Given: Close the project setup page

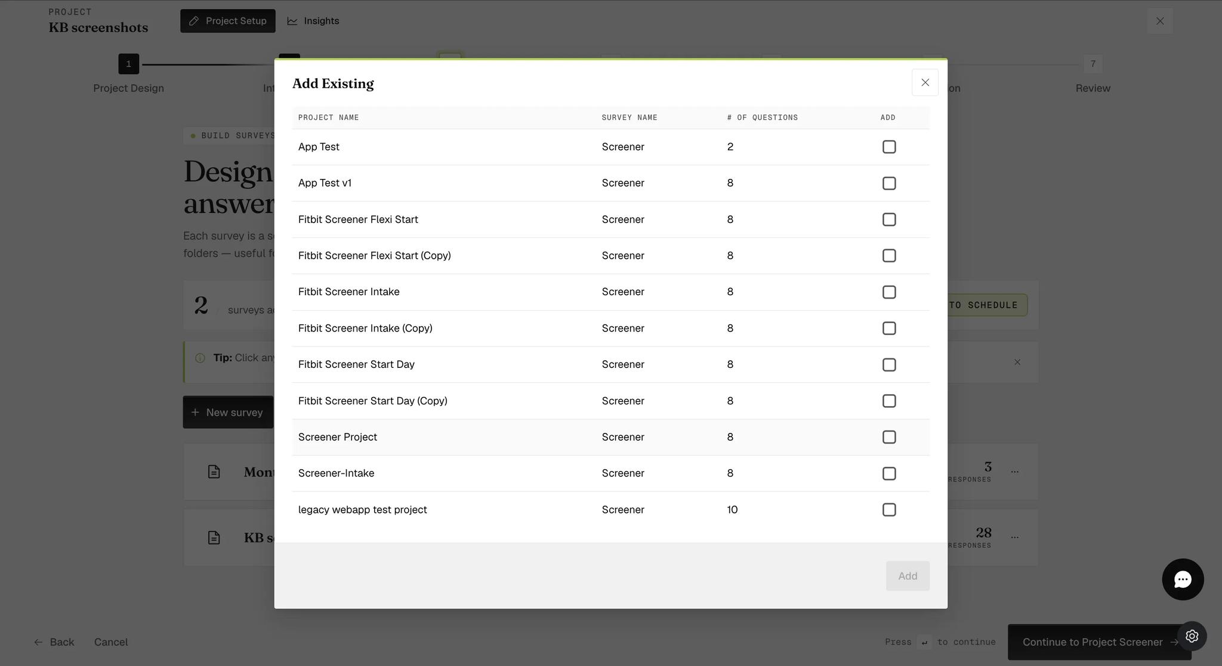Looking at the screenshot, I should (x=1160, y=21).
